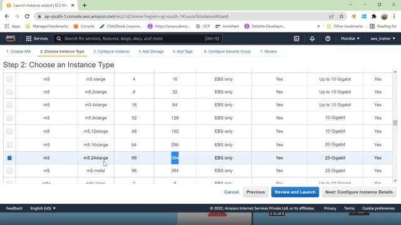Expand hidden bookmarks overflow chevron
This screenshot has height=225, width=401.
(x=318, y=26)
